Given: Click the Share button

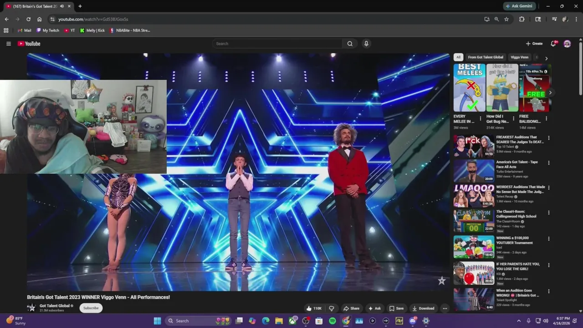Looking at the screenshot, I should [351, 308].
